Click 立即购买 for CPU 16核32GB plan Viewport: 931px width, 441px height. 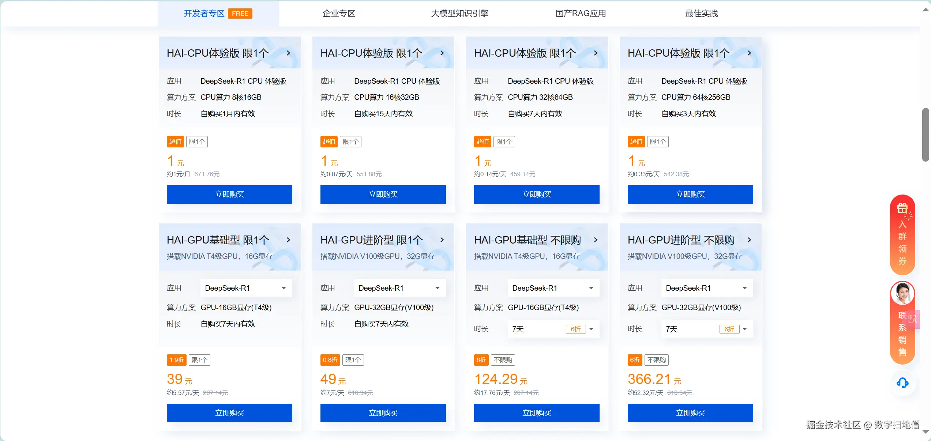[x=383, y=194]
